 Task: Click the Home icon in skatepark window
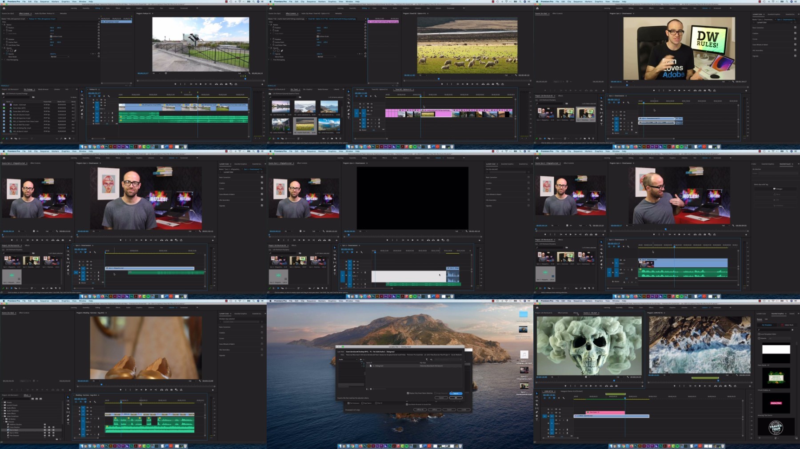[4, 8]
